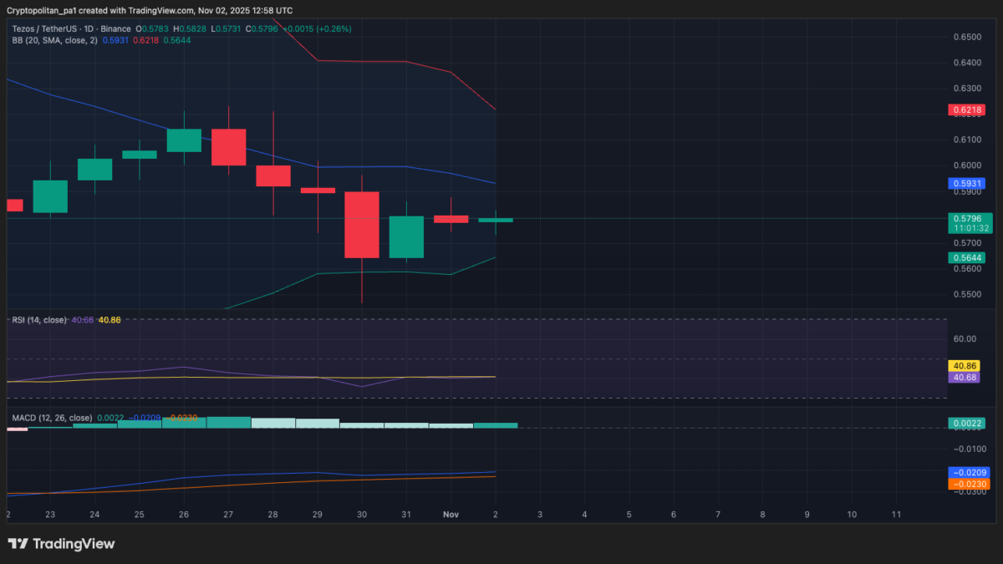Select the BB (20, SMA, close, 2) legend
Viewport: 1003px width, 564px height.
55,40
